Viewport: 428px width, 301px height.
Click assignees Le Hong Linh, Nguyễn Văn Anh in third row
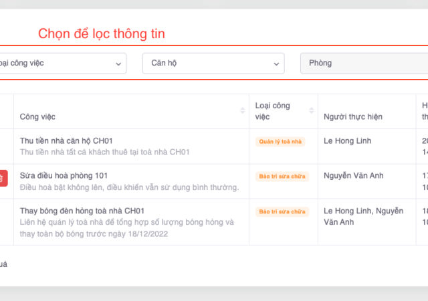click(x=363, y=216)
